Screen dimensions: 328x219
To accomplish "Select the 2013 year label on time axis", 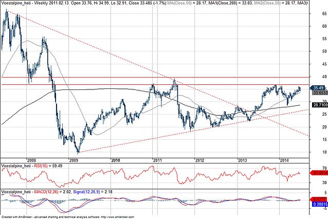I will (243, 160).
